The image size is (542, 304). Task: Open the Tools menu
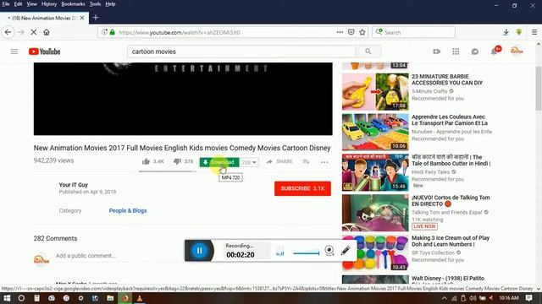pyautogui.click(x=95, y=4)
